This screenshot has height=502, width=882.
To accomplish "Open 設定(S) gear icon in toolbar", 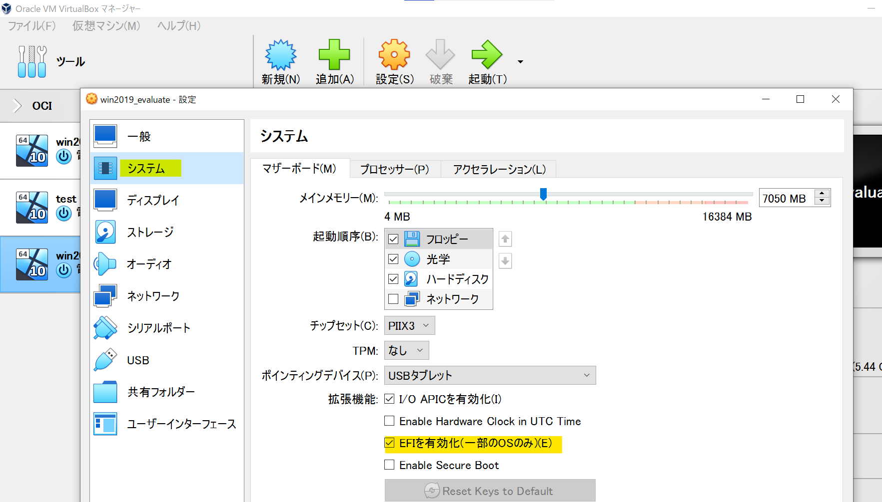I will pyautogui.click(x=394, y=54).
